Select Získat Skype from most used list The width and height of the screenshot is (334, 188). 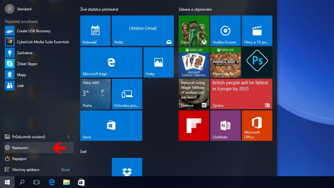coord(27,64)
